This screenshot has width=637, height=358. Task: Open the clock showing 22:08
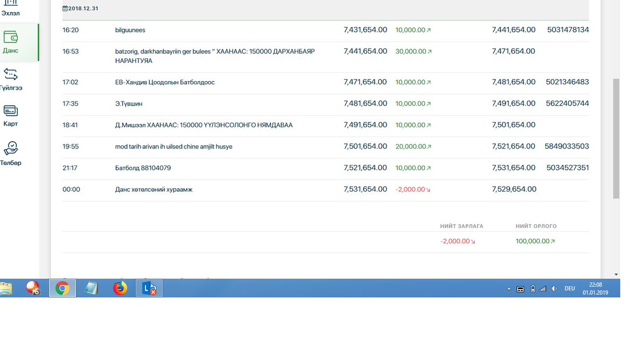click(595, 289)
